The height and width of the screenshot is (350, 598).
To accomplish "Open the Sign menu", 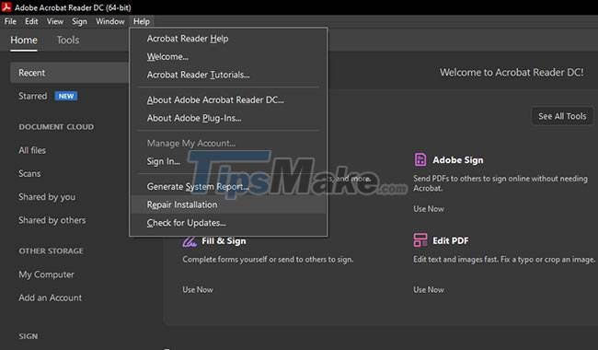I will click(79, 21).
